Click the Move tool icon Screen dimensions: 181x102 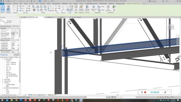34,10
